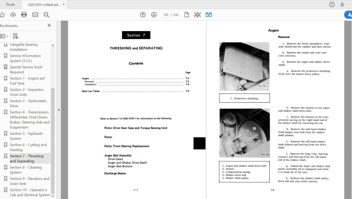
Task: Toggle the two-page view icon
Action: tap(209, 15)
